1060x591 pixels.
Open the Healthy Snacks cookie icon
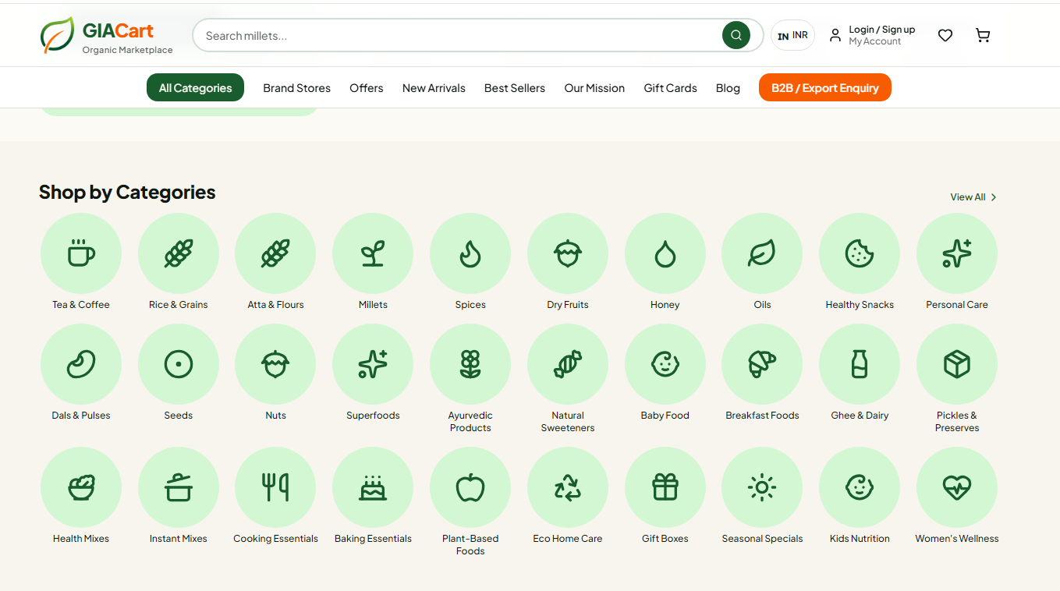coord(860,253)
